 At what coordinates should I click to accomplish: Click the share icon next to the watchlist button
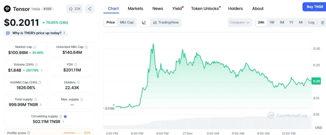(90, 9)
